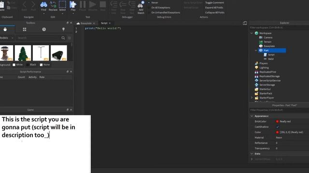Undock the Game panel
The width and height of the screenshot is (309, 173).
[68, 110]
